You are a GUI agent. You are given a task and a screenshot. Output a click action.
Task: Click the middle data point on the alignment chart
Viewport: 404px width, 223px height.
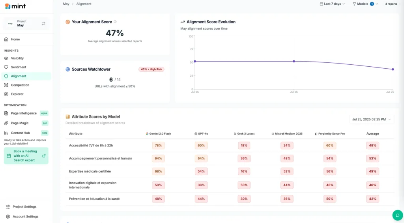(x=294, y=61)
